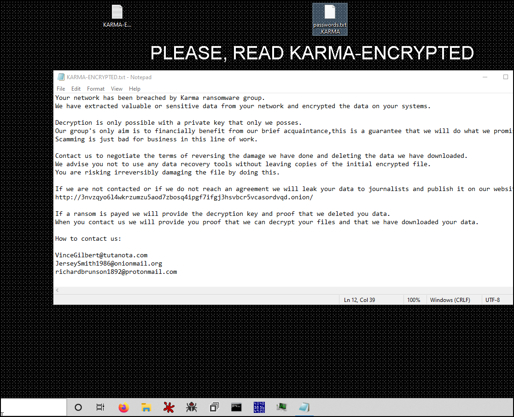Select the KARMA-E... desktop text file

click(x=117, y=17)
